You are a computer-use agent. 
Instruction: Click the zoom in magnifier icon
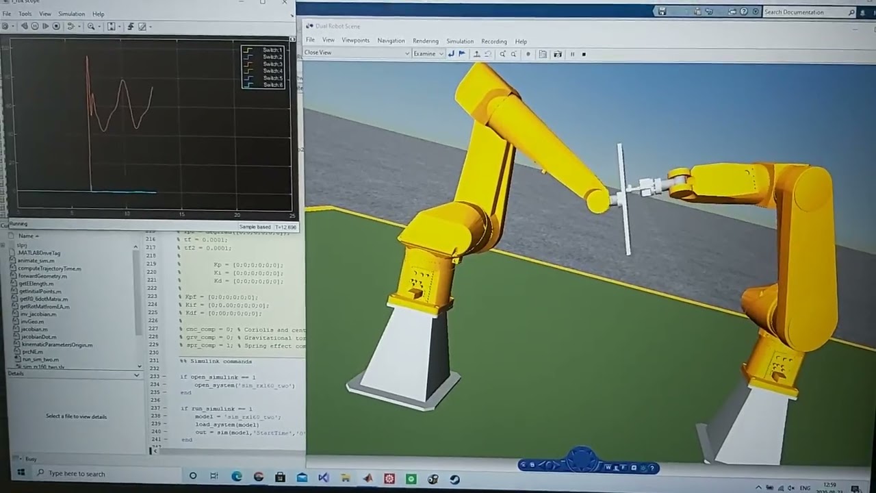(x=502, y=54)
